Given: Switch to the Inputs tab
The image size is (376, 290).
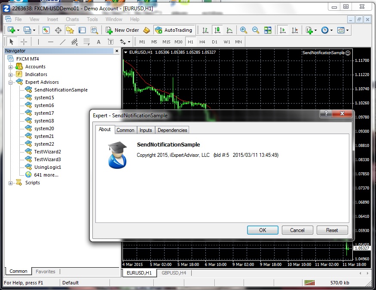Looking at the screenshot, I should tap(146, 130).
